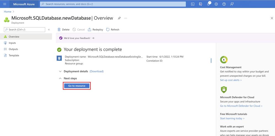
Task: Click Set up cost alerts link
Action: tap(231, 80)
